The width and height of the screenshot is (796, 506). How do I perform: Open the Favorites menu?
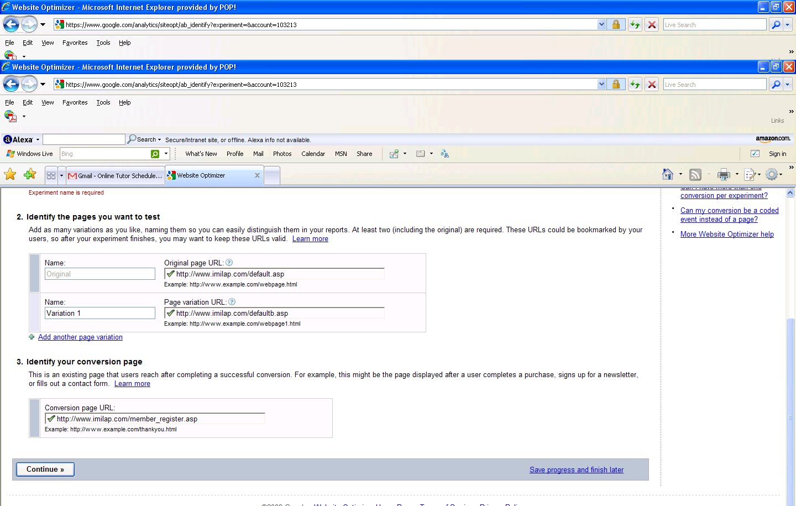[x=75, y=102]
